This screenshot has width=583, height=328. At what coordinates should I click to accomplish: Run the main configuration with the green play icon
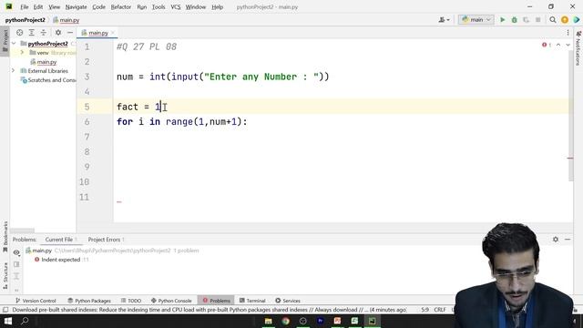pyautogui.click(x=502, y=20)
